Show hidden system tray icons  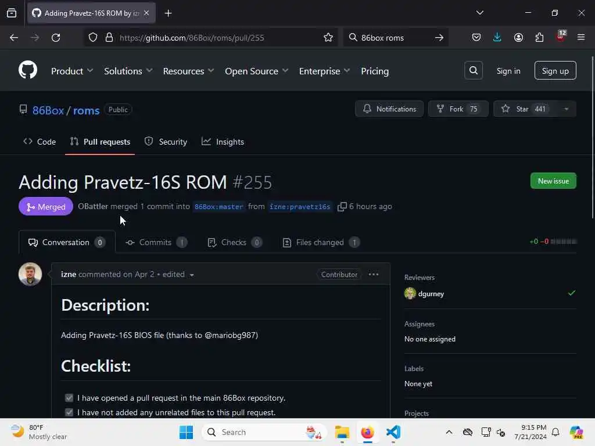449,432
